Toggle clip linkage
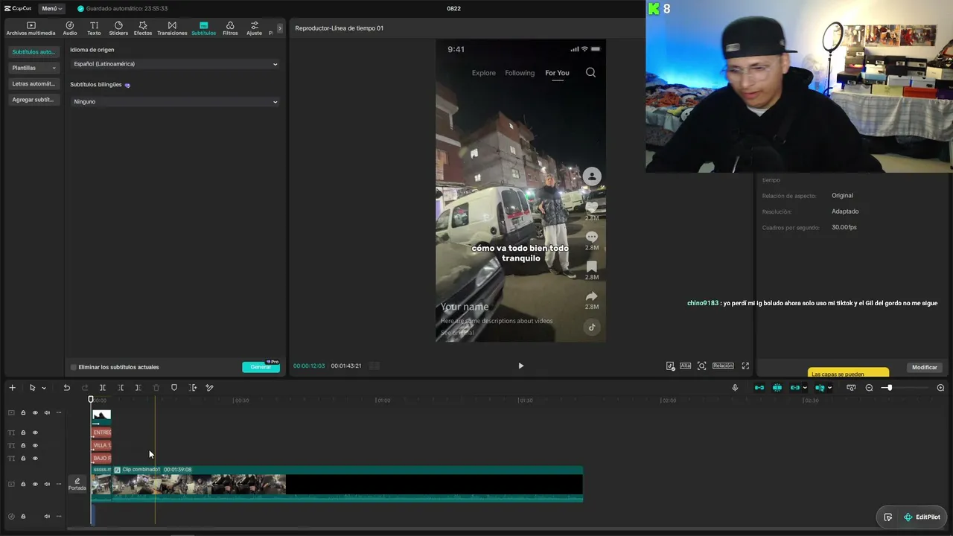Image resolution: width=953 pixels, height=536 pixels. tap(795, 388)
